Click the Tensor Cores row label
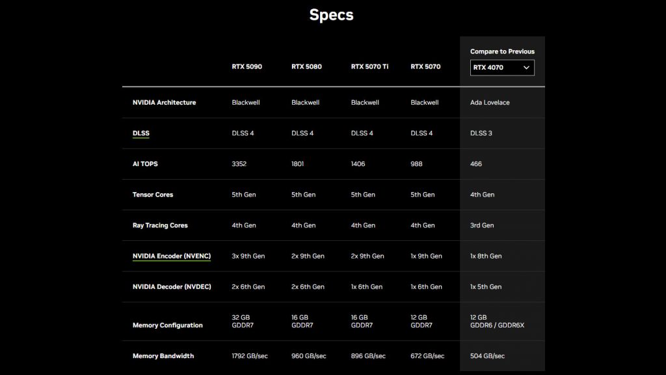This screenshot has width=666, height=375. click(x=152, y=195)
